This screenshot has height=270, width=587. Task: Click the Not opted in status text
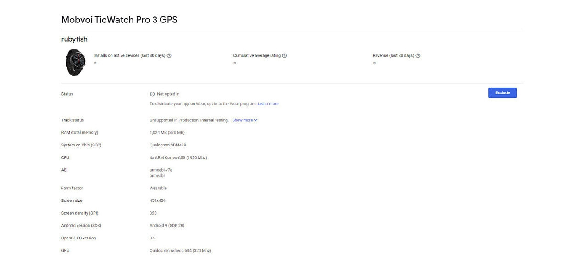coord(168,94)
